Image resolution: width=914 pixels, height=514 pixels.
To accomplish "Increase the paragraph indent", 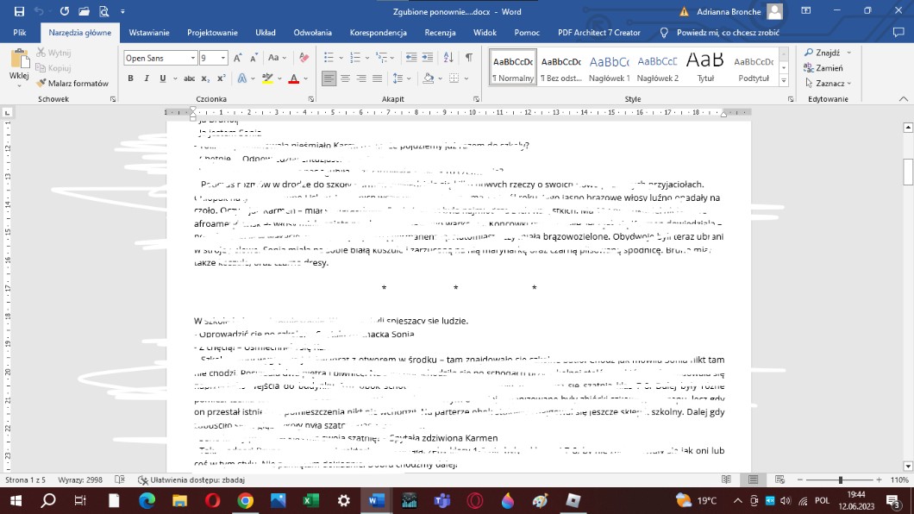I will (x=428, y=58).
